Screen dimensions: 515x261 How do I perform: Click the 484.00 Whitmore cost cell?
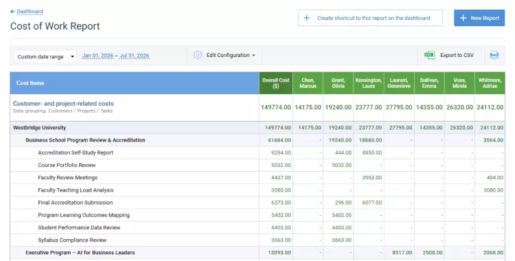495,177
